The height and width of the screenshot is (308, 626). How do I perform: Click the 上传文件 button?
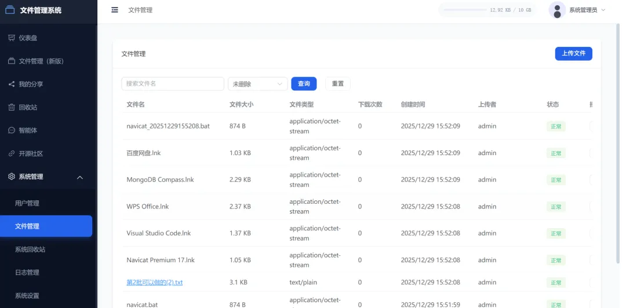point(573,53)
